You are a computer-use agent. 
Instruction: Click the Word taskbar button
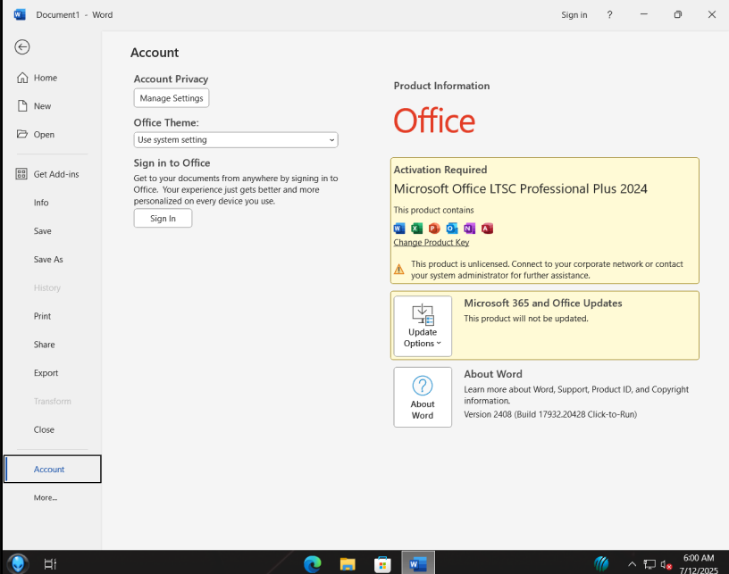tap(418, 563)
